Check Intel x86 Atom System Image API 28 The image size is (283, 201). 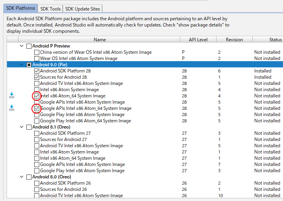pyautogui.click(x=37, y=90)
